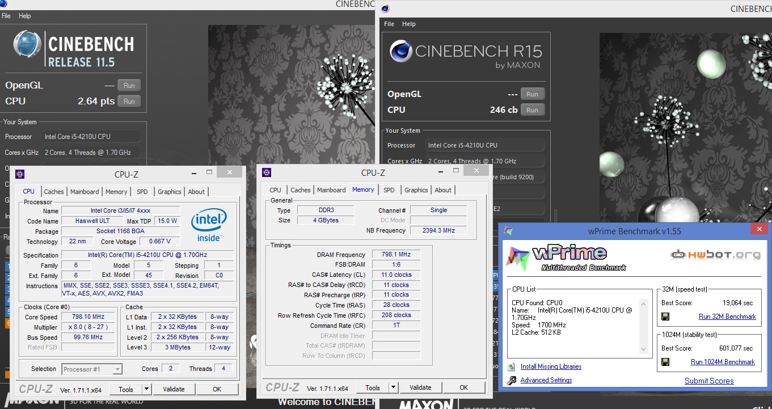Viewport: 772px width, 409px height.
Task: Open the Graphics tab in CPU-Z's CPU tab window
Action: (x=170, y=192)
